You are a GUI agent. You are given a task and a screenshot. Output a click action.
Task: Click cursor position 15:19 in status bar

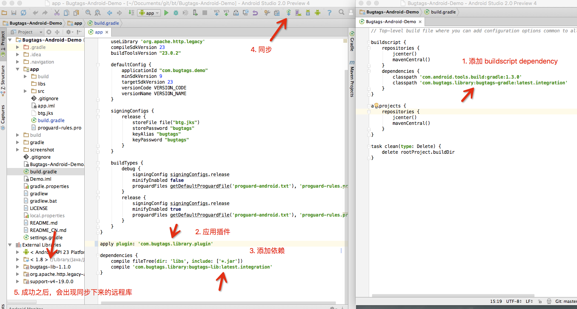pyautogui.click(x=496, y=301)
